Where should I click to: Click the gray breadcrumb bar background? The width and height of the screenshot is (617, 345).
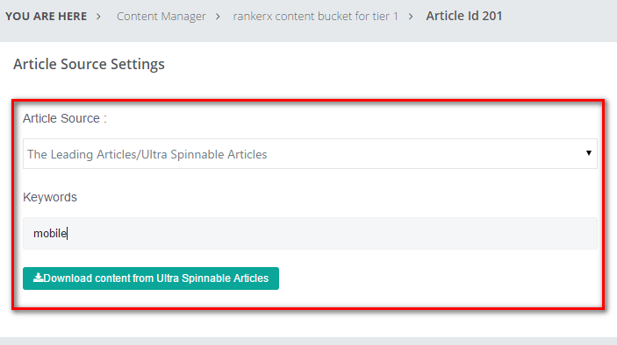click(559, 19)
